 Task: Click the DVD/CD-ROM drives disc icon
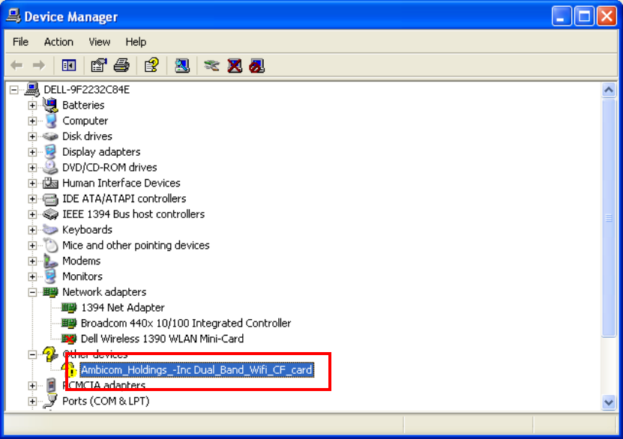coord(50,167)
